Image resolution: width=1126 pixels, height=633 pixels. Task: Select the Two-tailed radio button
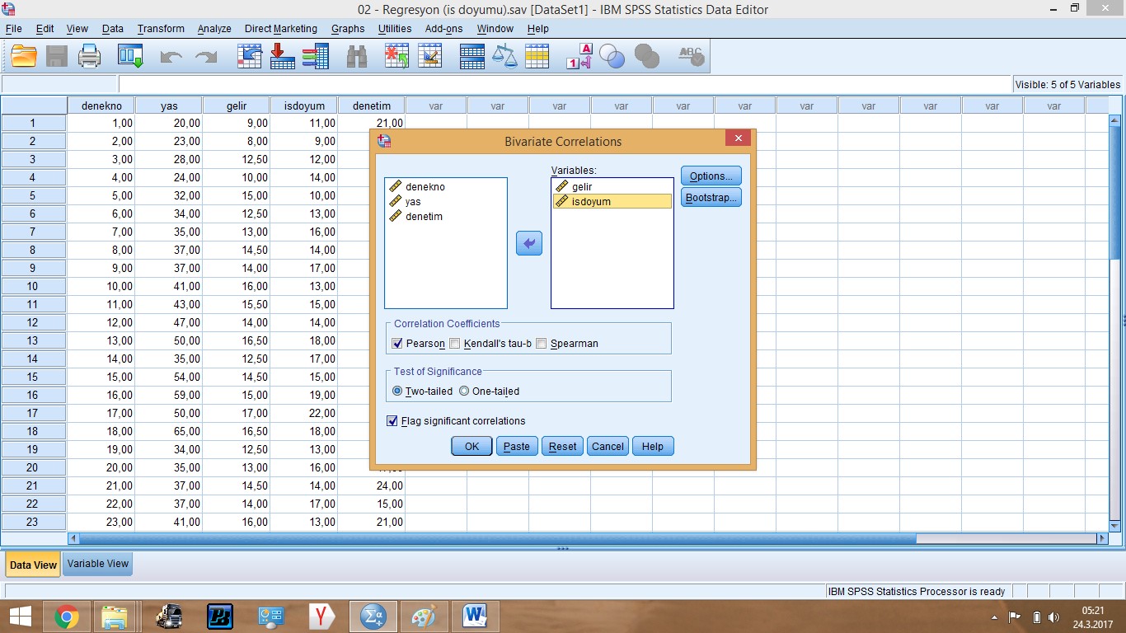pos(398,392)
